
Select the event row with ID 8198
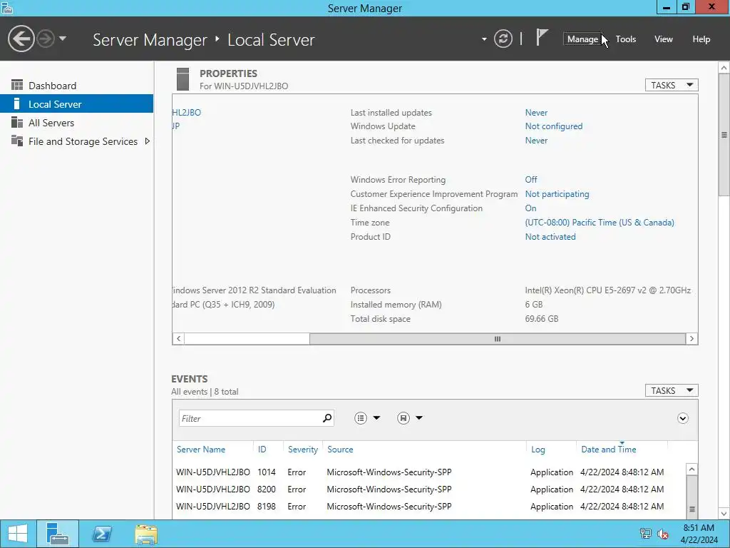click(x=428, y=507)
